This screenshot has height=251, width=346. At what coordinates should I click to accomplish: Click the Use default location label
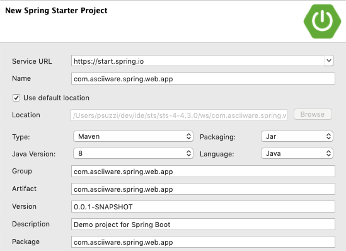[56, 98]
